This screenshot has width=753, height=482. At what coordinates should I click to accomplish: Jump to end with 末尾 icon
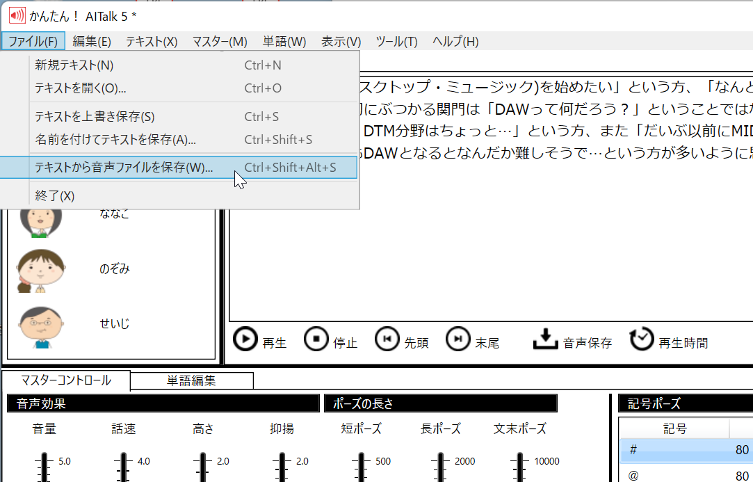[458, 339]
